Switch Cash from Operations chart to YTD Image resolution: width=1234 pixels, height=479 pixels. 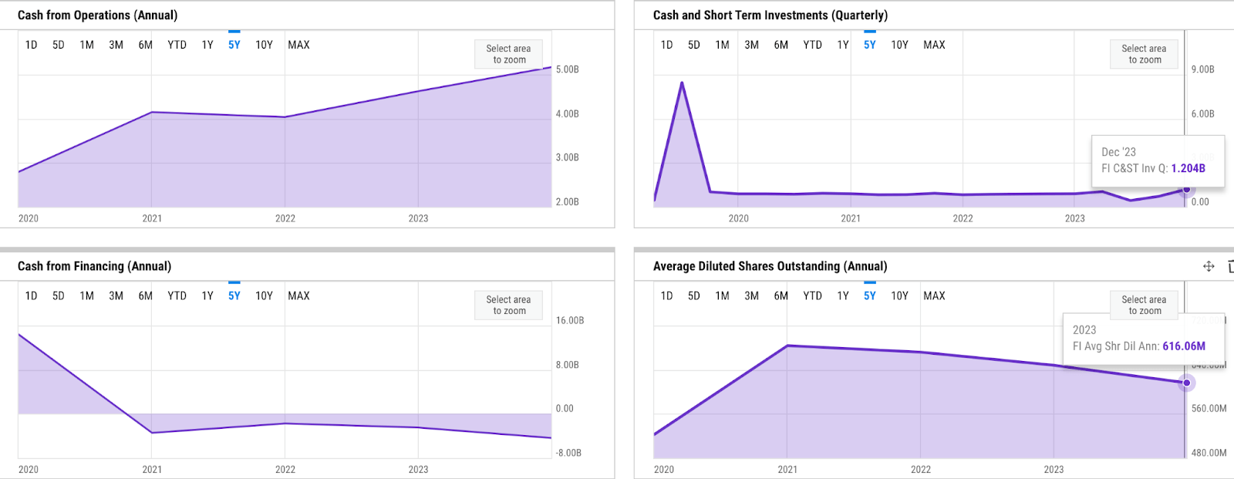(x=177, y=45)
